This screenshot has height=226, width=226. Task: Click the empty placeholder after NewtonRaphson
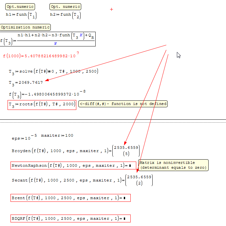coord(130,166)
